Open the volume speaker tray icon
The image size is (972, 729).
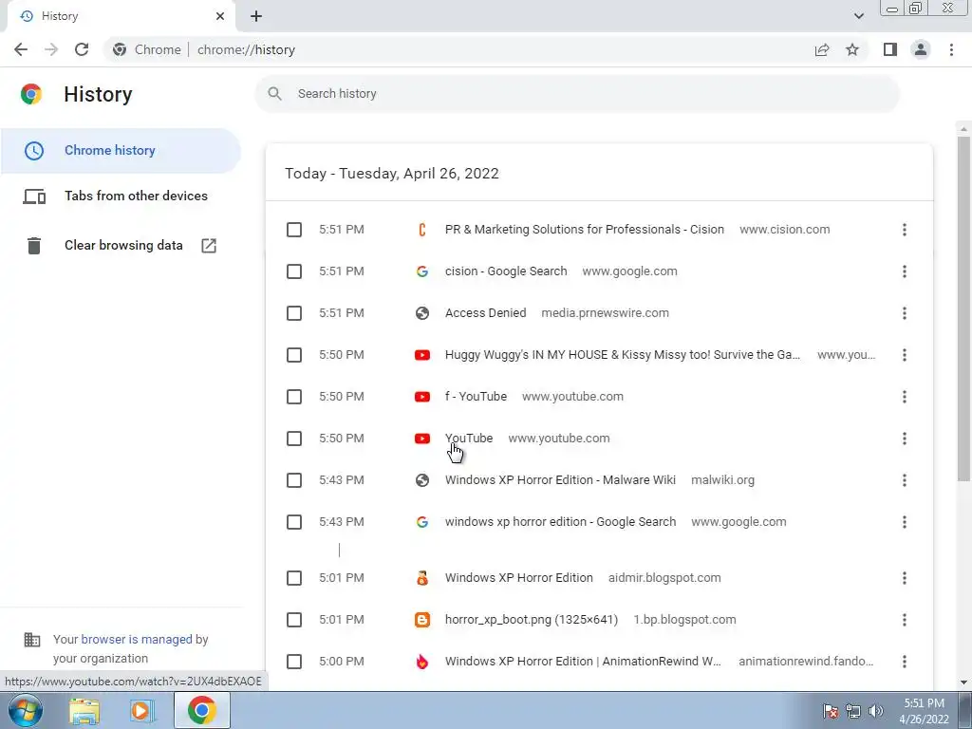(x=876, y=711)
